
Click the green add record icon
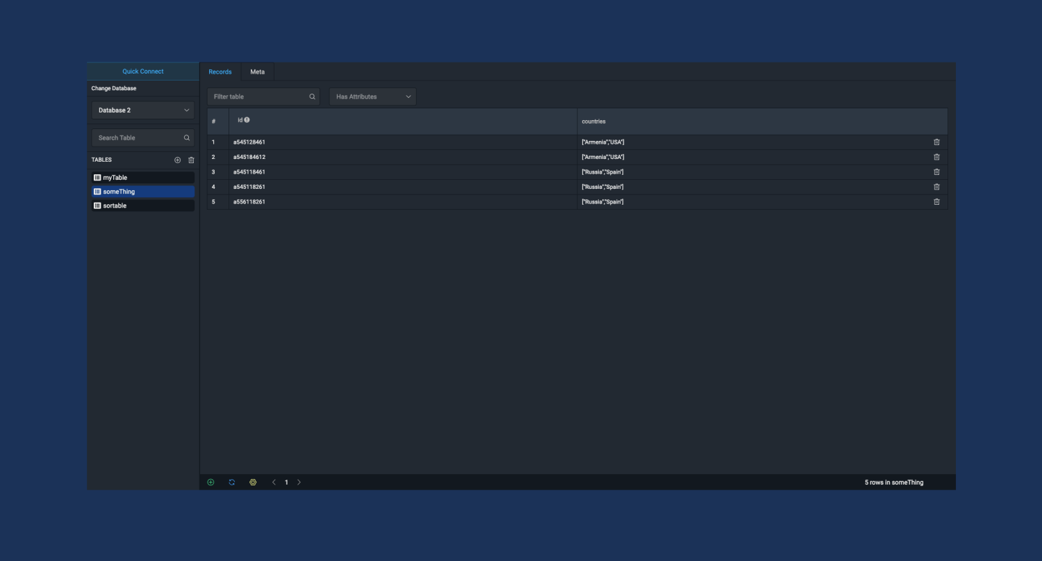coord(210,482)
